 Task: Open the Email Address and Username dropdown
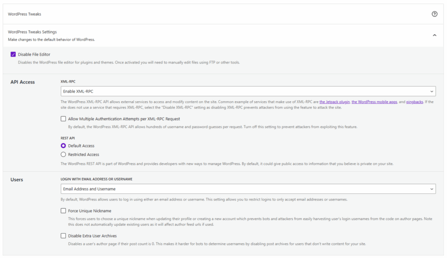tap(244, 189)
